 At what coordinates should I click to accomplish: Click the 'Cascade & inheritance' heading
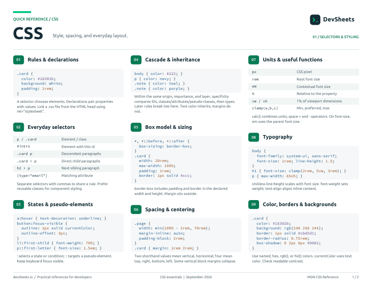pyautogui.click(x=173, y=60)
